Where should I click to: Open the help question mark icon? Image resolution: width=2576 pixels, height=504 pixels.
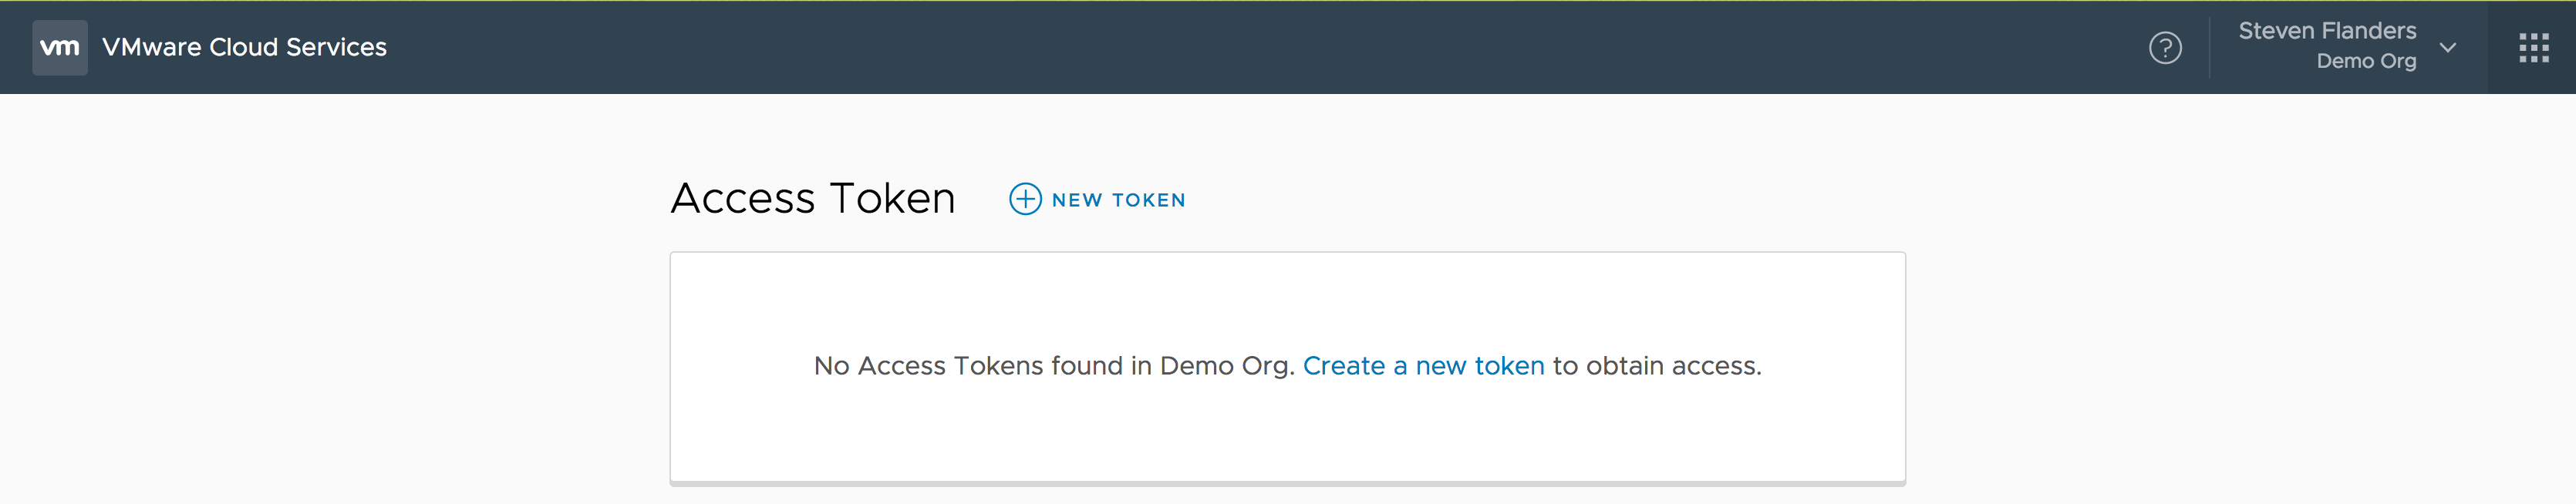click(2165, 47)
